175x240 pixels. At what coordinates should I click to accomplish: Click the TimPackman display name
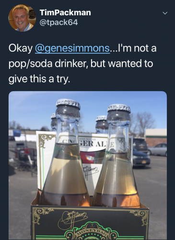65,12
